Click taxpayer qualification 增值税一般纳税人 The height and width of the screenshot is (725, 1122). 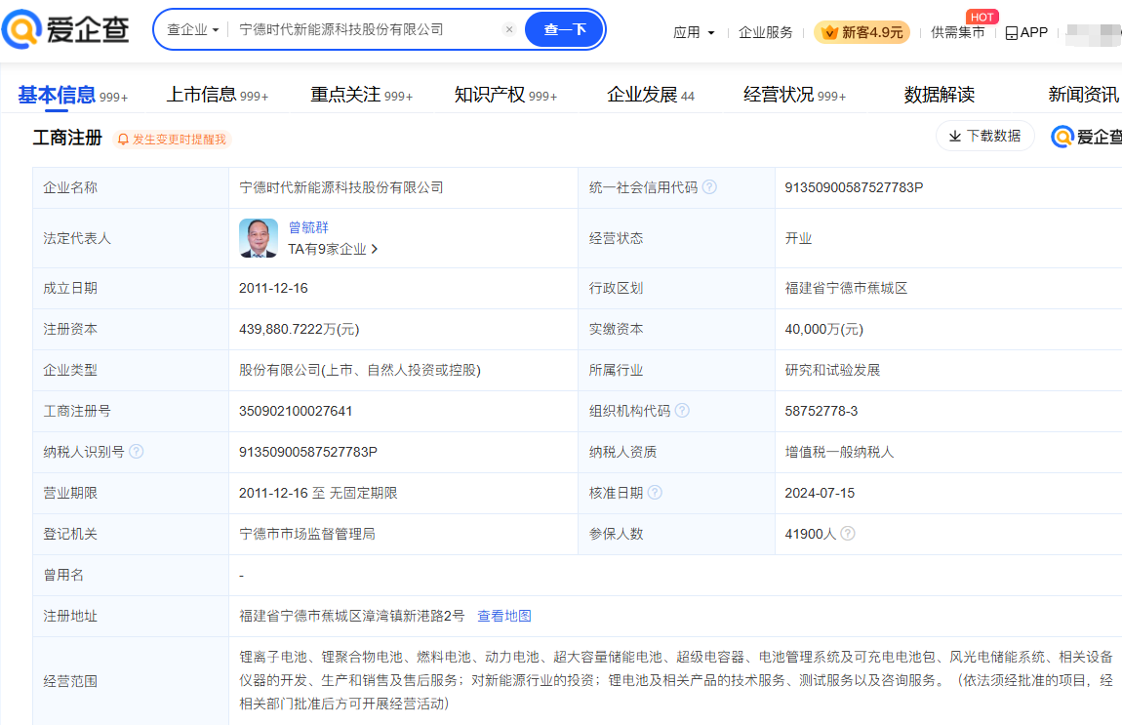click(839, 453)
